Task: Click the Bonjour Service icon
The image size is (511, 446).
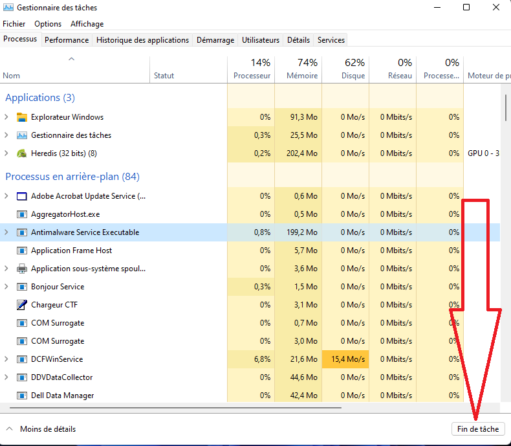Action: click(x=22, y=287)
